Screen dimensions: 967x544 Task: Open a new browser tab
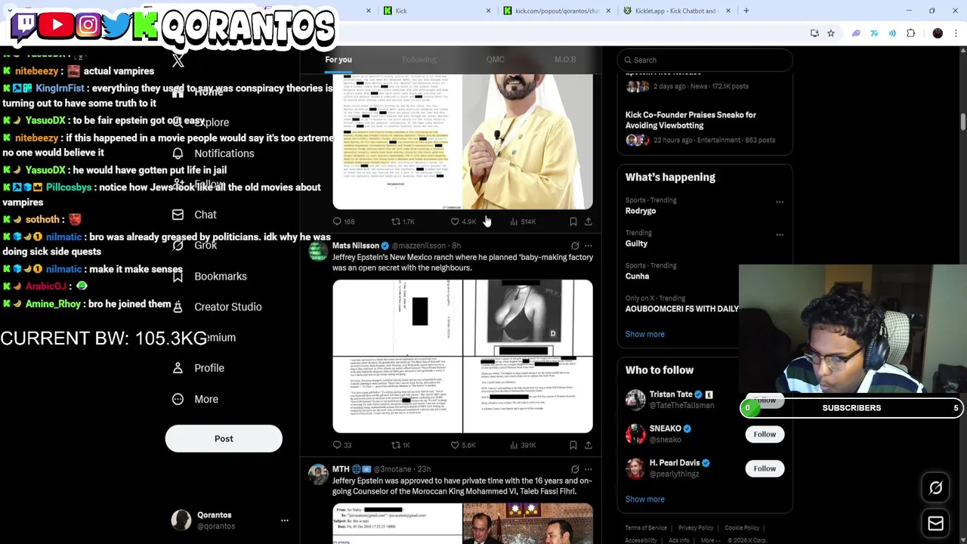[746, 11]
